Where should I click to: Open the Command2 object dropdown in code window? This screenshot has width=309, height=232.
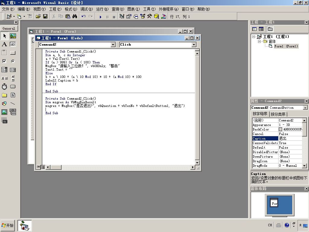pos(113,45)
